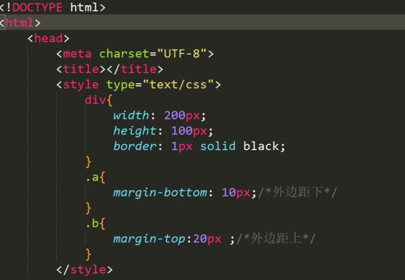
Task: Click the margin-top property
Action: click(150, 239)
